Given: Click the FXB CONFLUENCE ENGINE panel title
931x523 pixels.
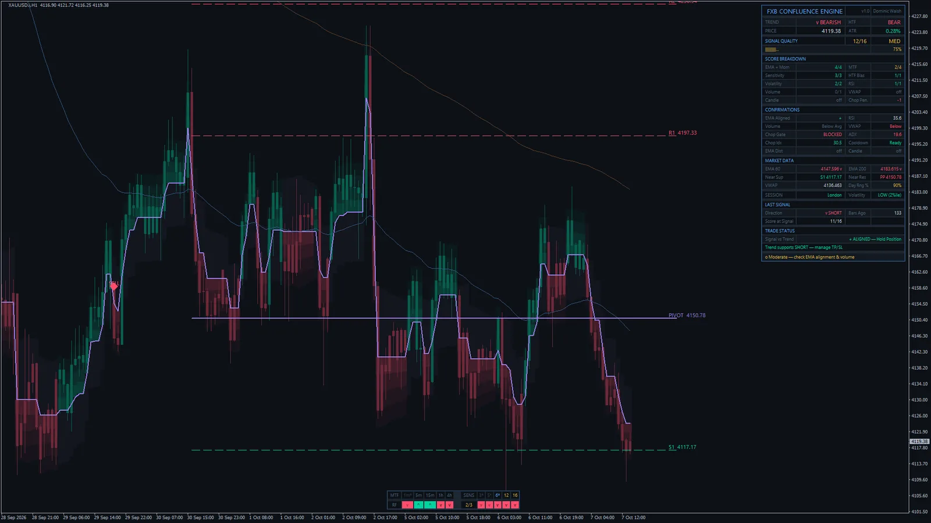Looking at the screenshot, I should coord(804,12).
